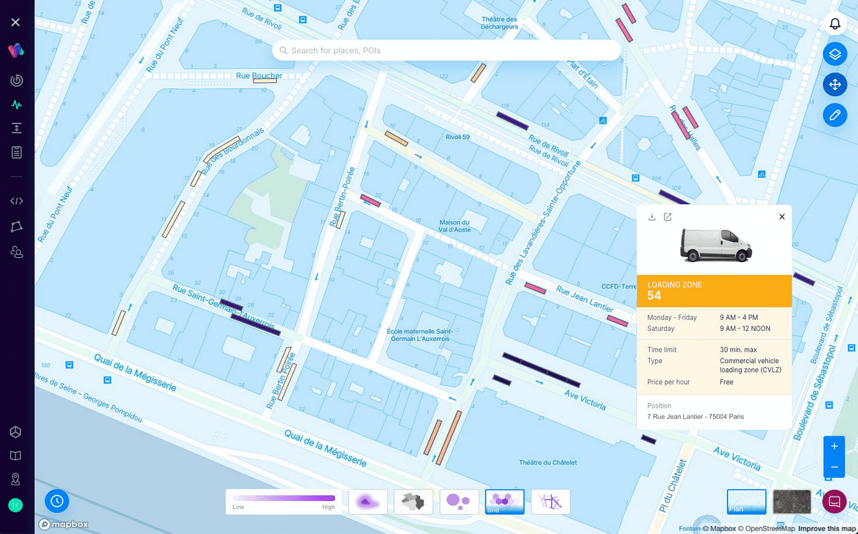858x534 pixels.
Task: Open the code/API section in sidebar
Action: point(17,201)
